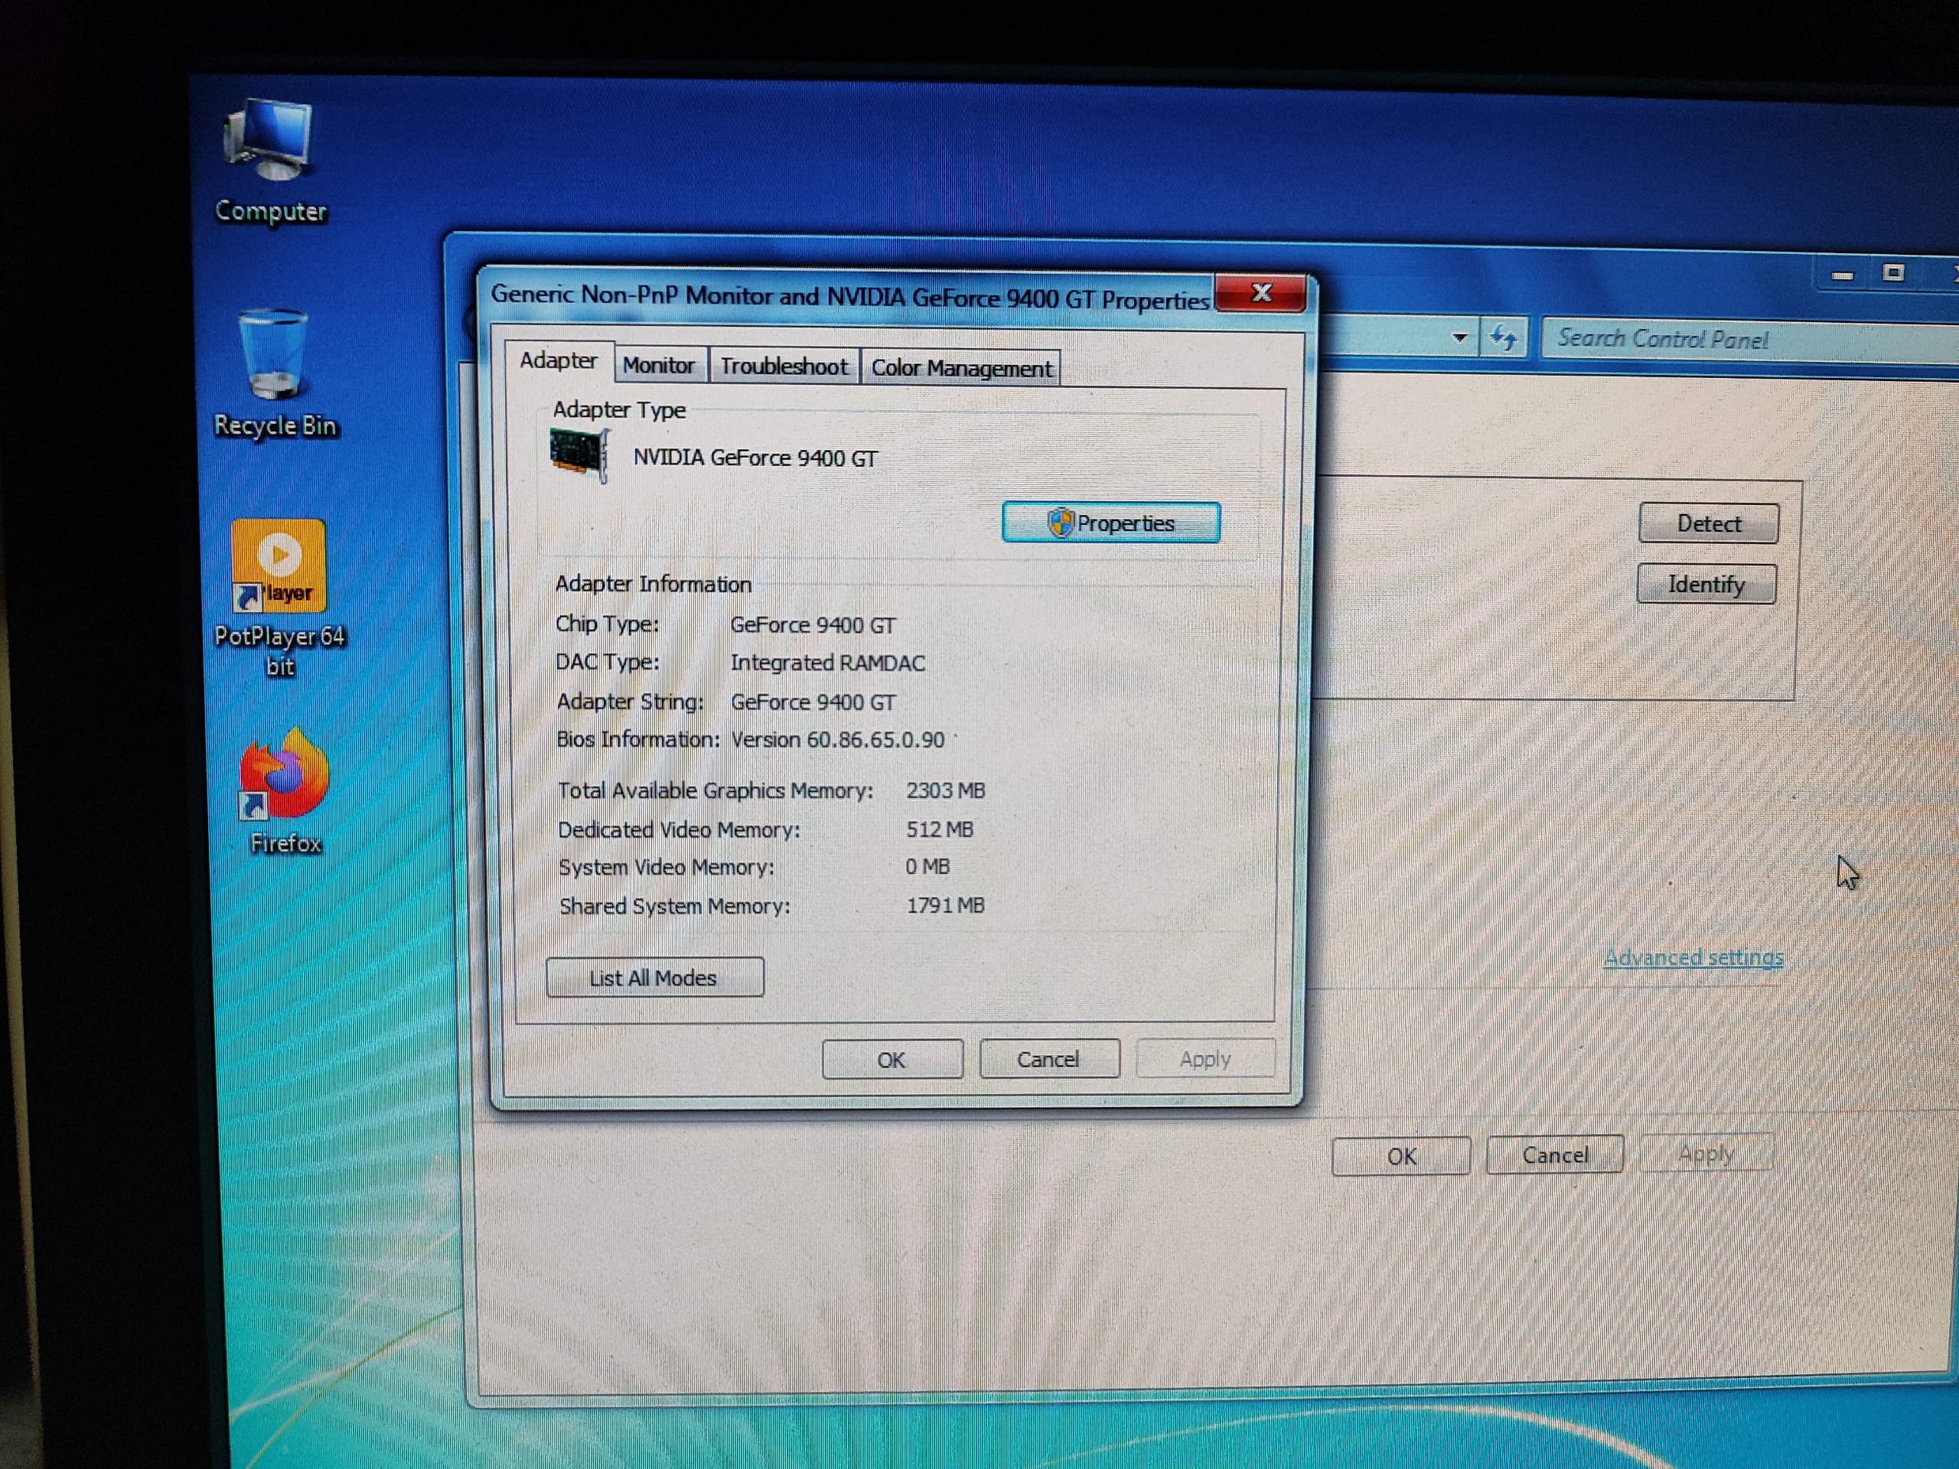Maximize the Control Panel window
Viewport: 1959px width, 1469px height.
pyautogui.click(x=1893, y=274)
